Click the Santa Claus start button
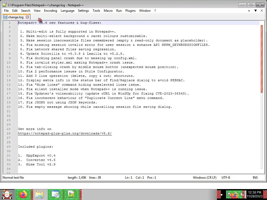This screenshot has width=267, height=200. pos(7,195)
